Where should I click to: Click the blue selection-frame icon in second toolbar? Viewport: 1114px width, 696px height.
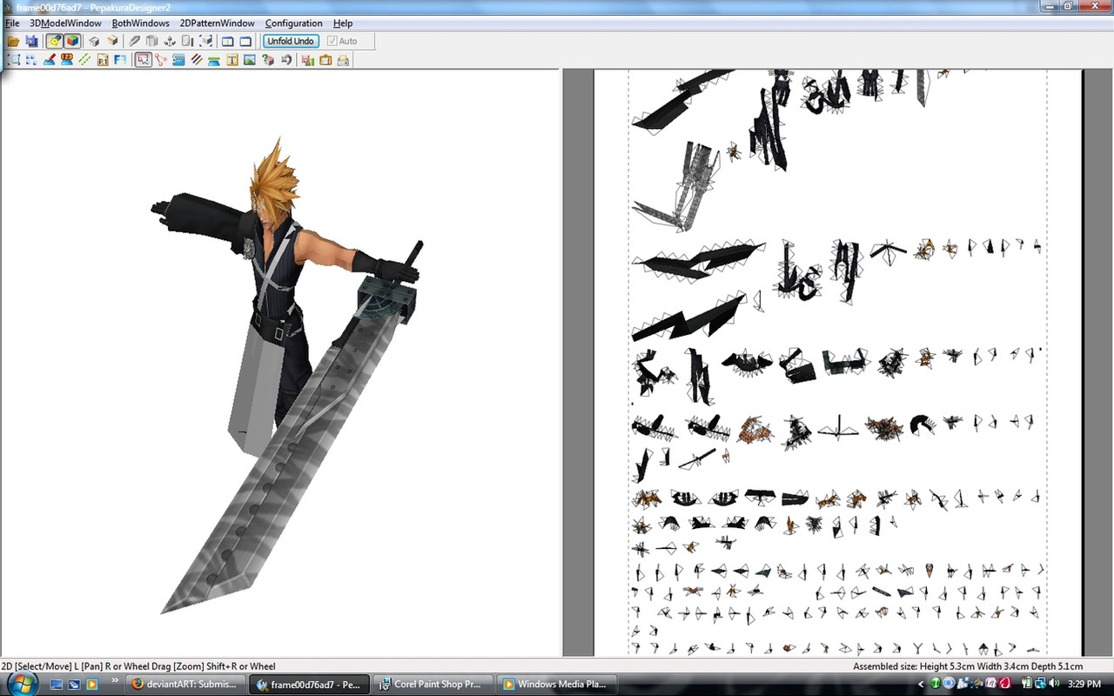pyautogui.click(x=14, y=60)
